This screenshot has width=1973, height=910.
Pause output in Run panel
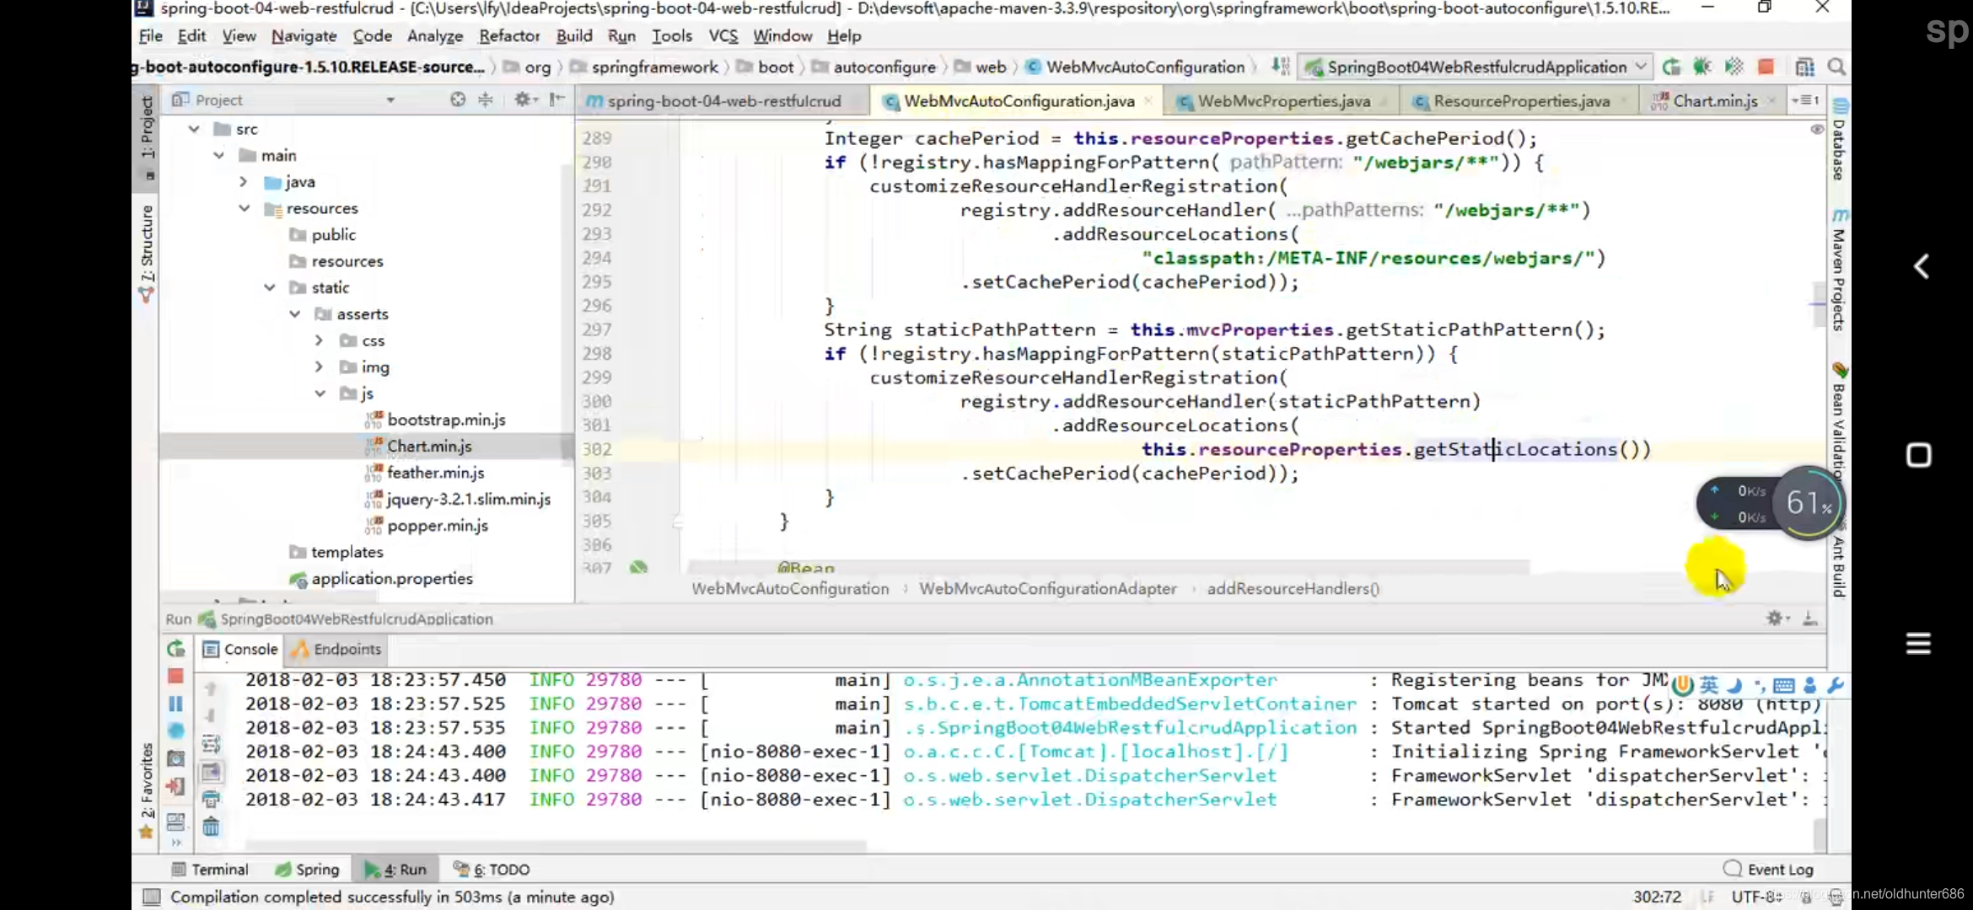[x=175, y=704]
